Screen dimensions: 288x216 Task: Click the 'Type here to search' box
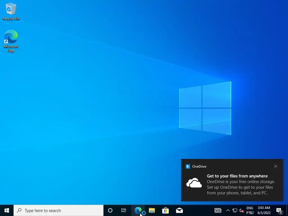58,210
